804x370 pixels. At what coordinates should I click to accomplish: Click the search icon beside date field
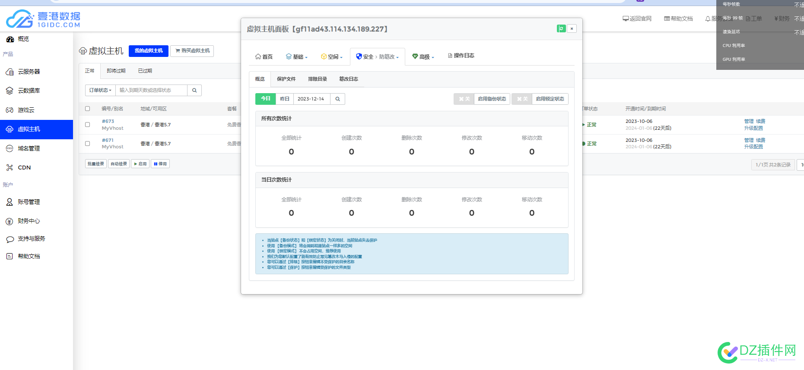(x=337, y=99)
